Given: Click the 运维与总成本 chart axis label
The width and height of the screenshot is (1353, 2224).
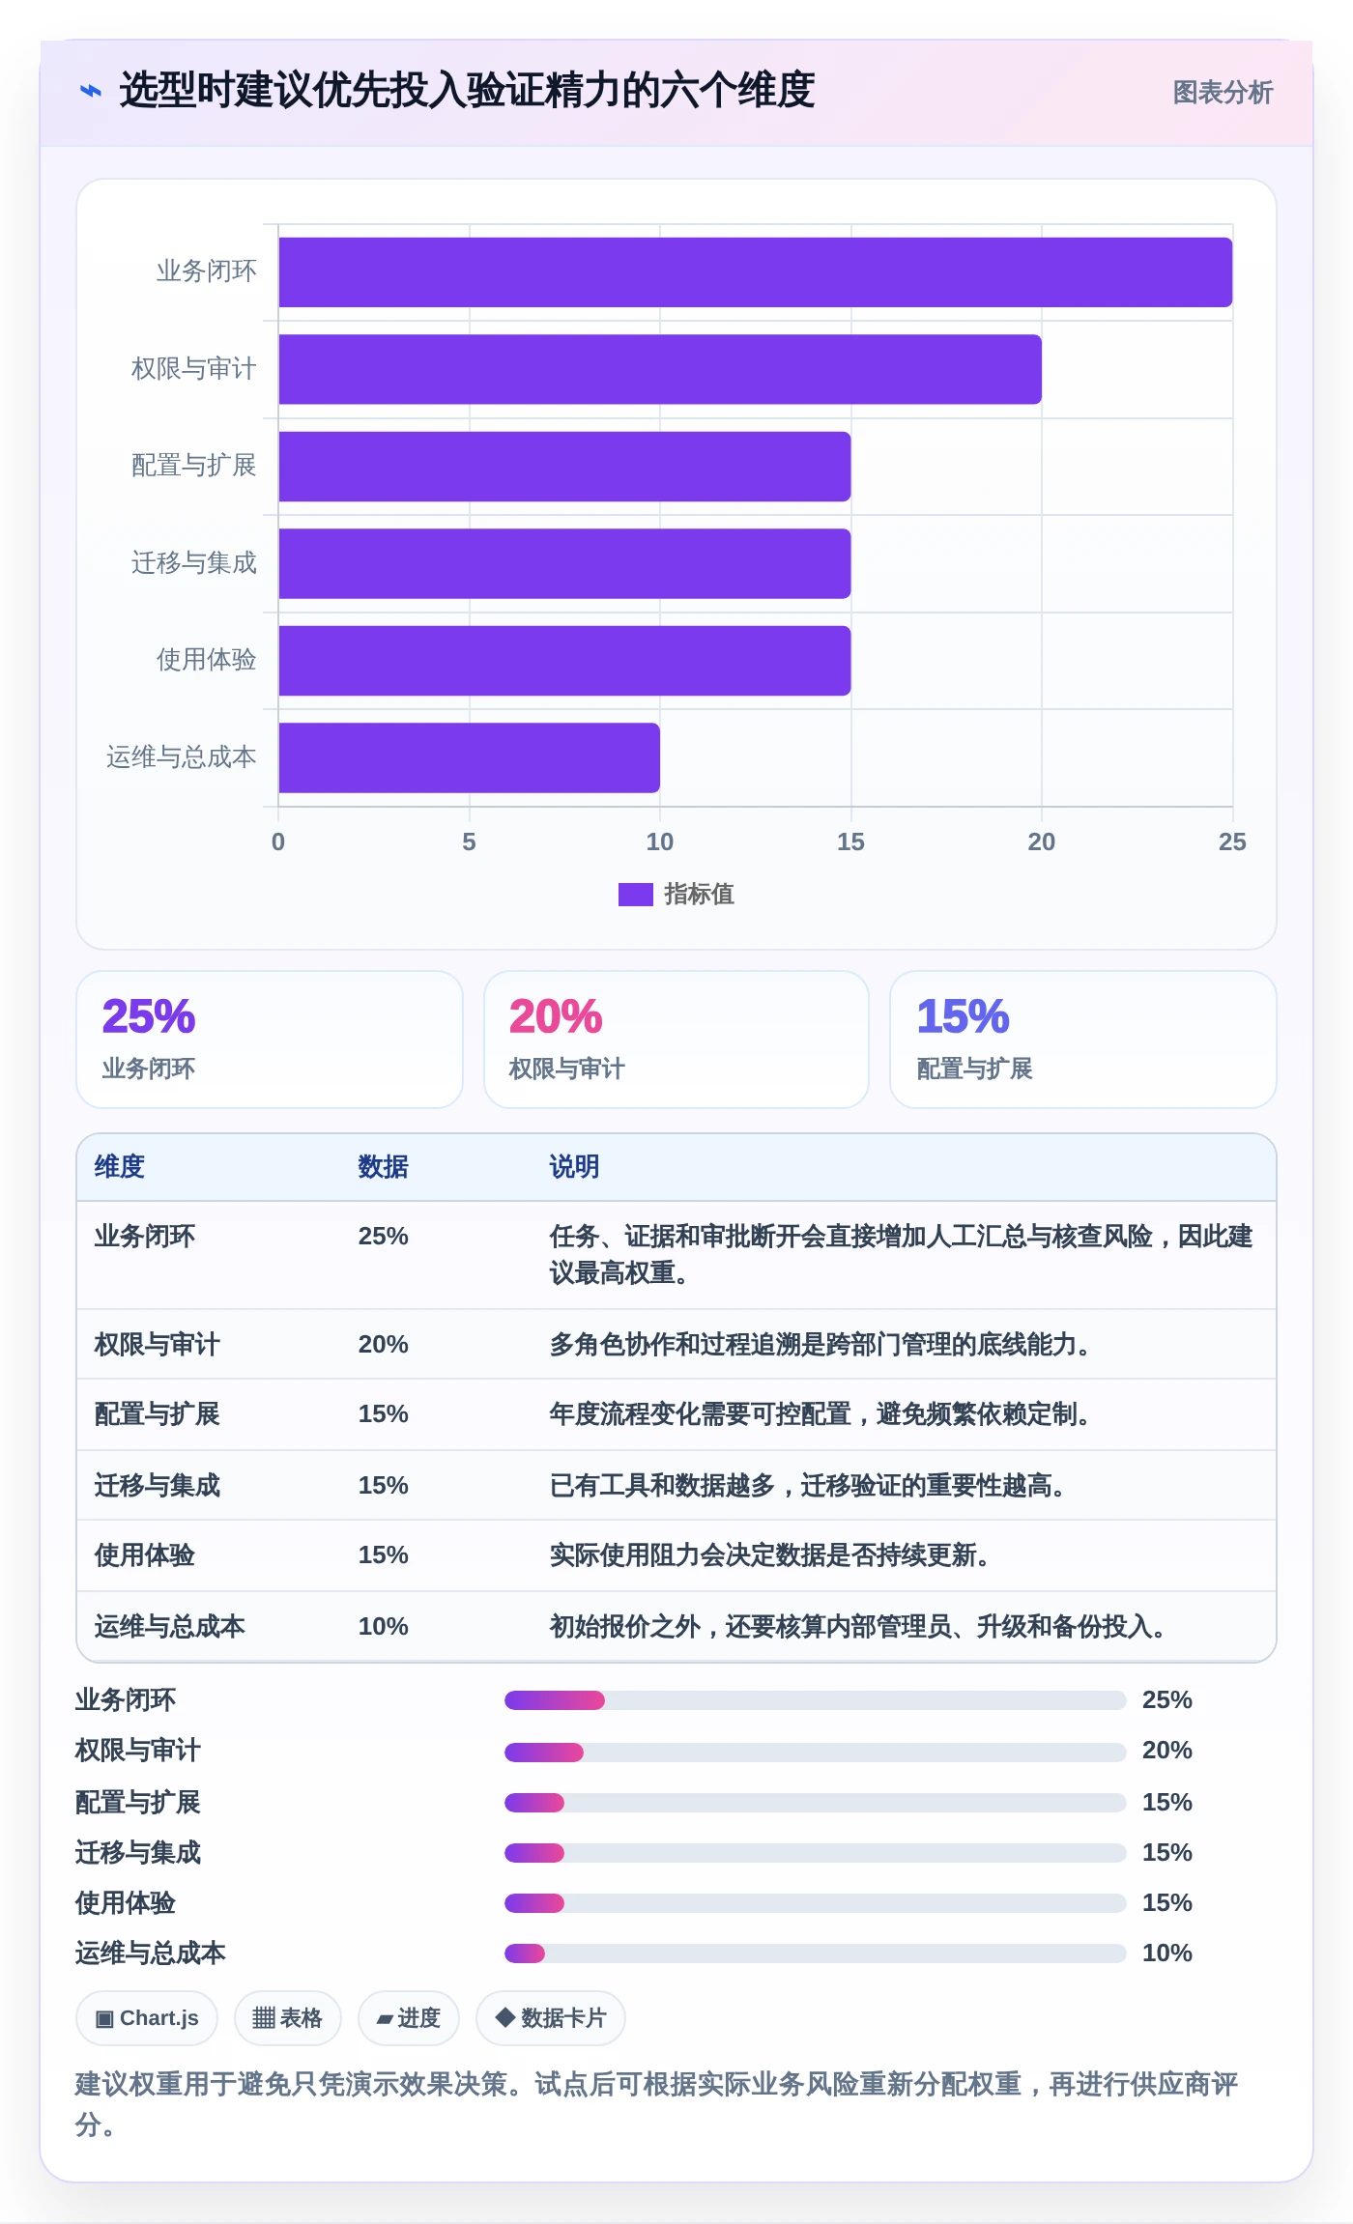Looking at the screenshot, I should (182, 757).
